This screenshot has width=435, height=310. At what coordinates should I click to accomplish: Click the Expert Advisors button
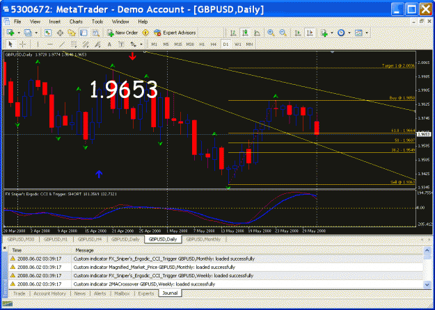(x=175, y=33)
